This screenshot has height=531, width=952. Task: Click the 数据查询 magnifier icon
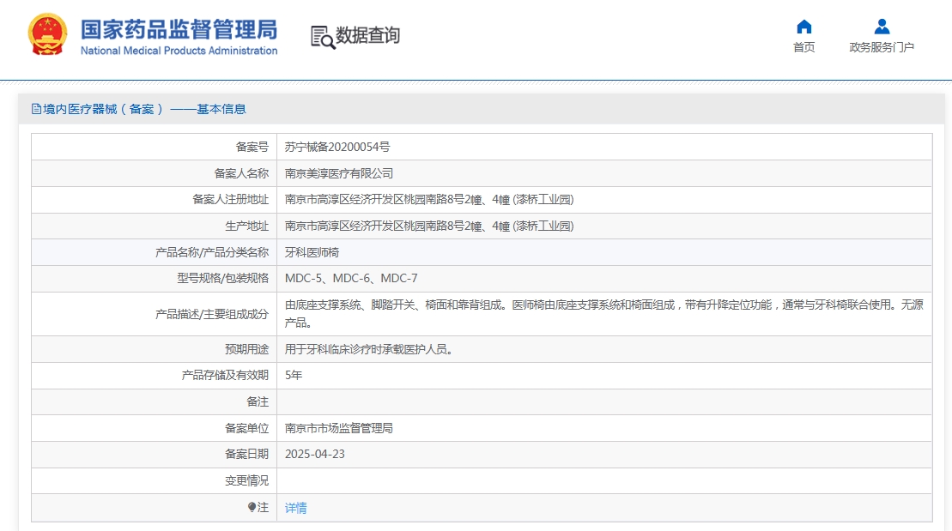click(323, 37)
